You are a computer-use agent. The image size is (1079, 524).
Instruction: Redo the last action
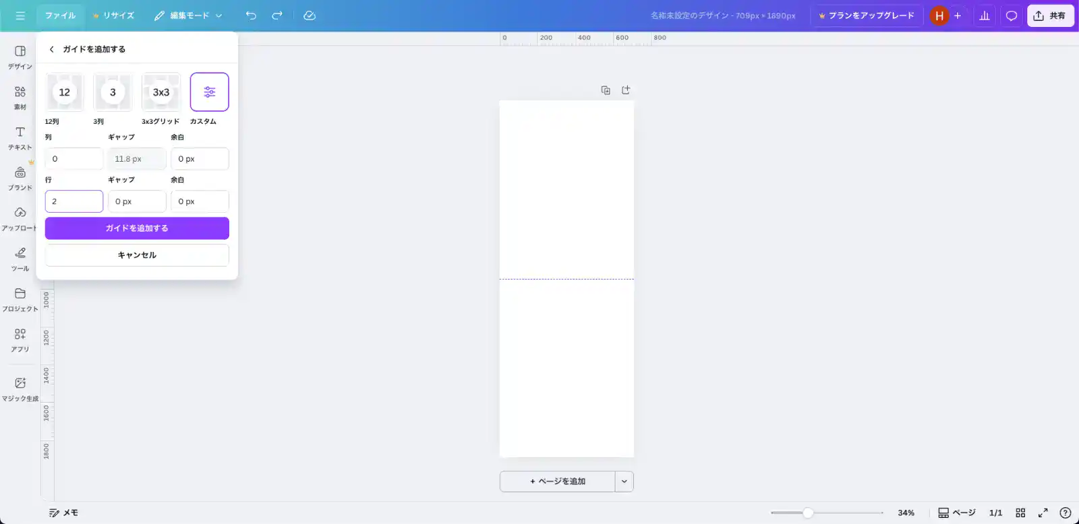point(277,15)
